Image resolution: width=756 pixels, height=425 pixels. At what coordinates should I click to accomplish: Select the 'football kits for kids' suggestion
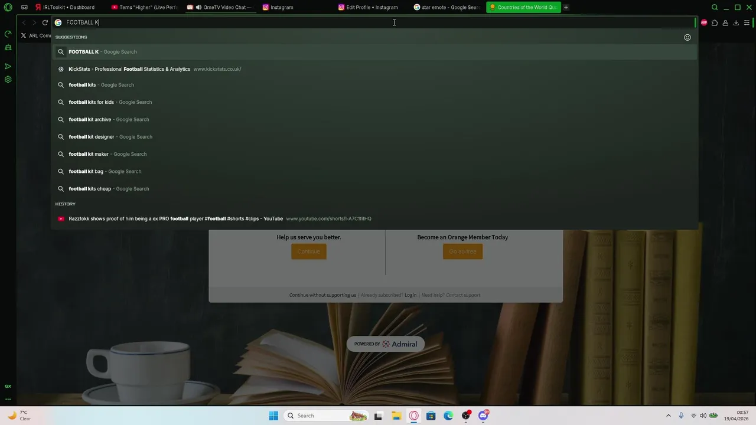[376, 102]
